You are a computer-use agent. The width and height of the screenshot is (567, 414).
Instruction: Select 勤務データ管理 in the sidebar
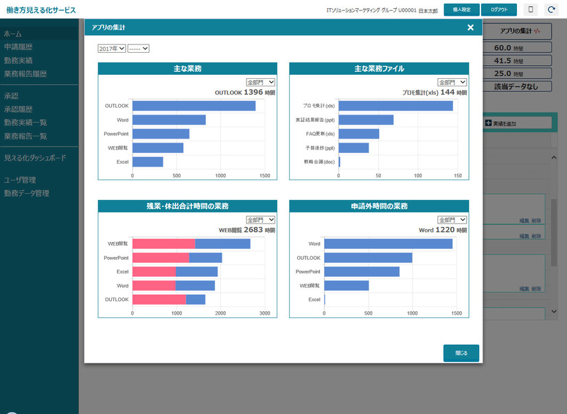pyautogui.click(x=27, y=193)
